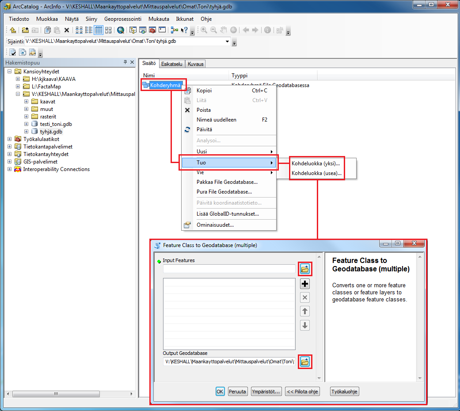Browse for Input Features with folder icon

305,269
